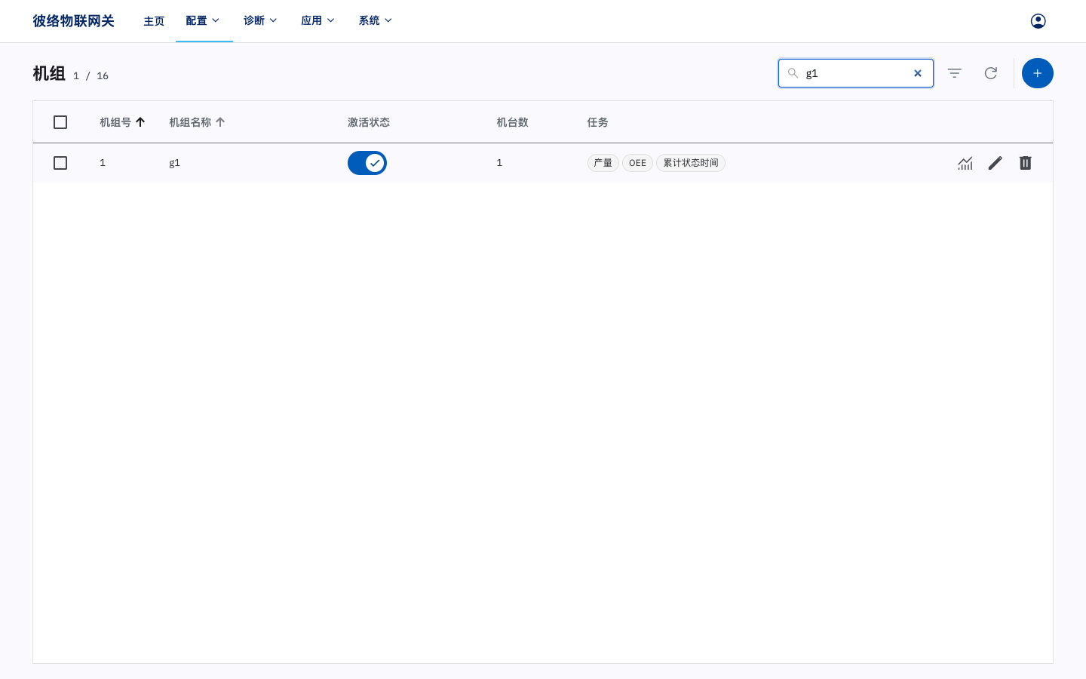Click the 任务 column header
The height and width of the screenshot is (679, 1086).
(x=597, y=122)
